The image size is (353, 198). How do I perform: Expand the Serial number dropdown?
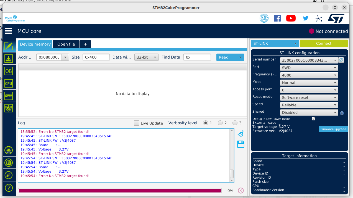[x=335, y=60]
